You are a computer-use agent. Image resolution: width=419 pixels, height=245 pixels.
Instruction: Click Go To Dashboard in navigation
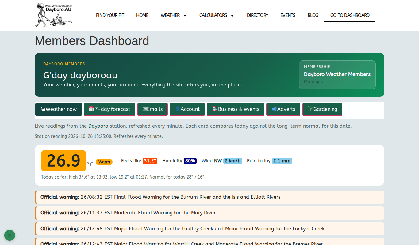point(350,15)
